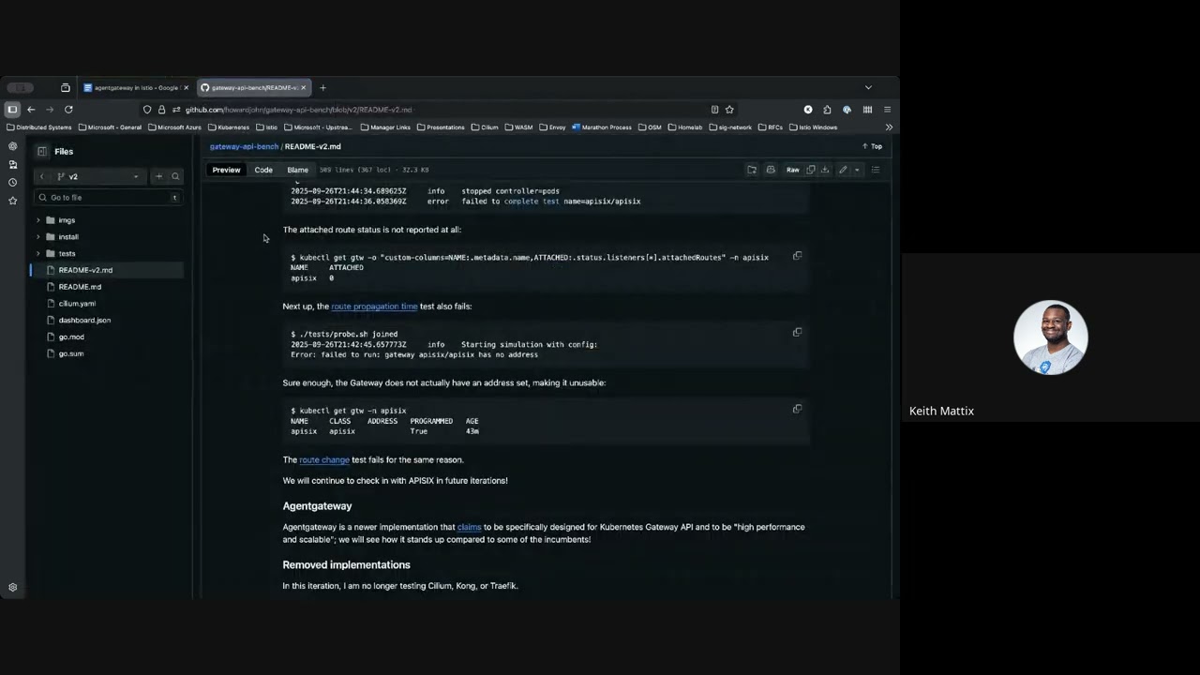Viewport: 1200px width, 675px height.
Task: Open the browser hamburger menu
Action: 887,110
